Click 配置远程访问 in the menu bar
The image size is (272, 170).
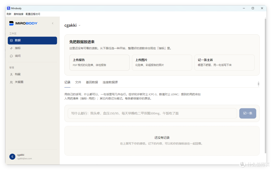[33, 14]
